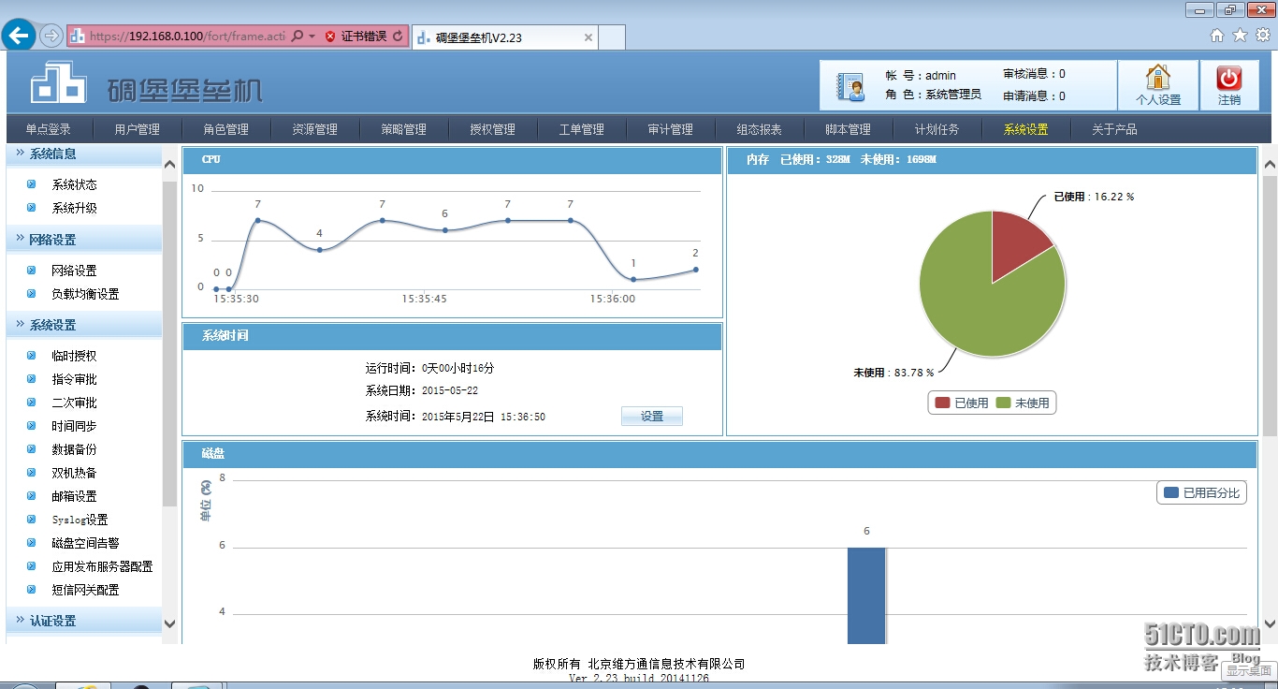Click the browser tools gear icon
1278x689 pixels.
point(1263,36)
